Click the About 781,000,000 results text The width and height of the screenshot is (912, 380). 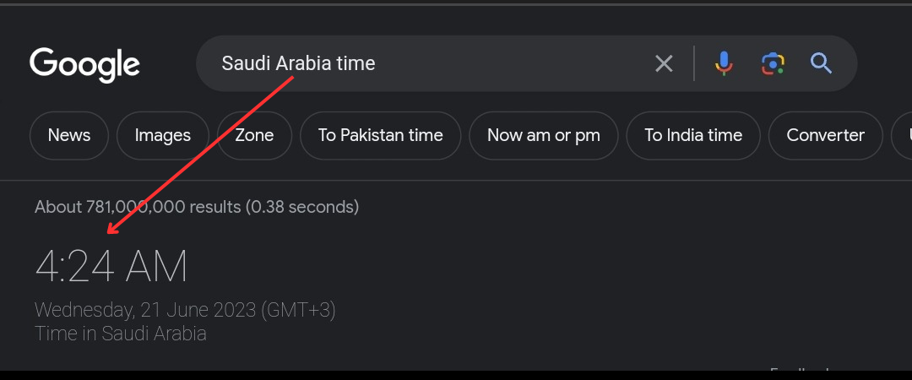pos(196,207)
